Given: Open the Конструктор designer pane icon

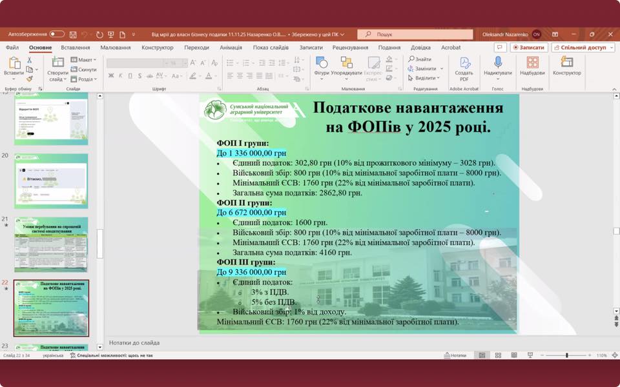Looking at the screenshot, I should coord(566,66).
